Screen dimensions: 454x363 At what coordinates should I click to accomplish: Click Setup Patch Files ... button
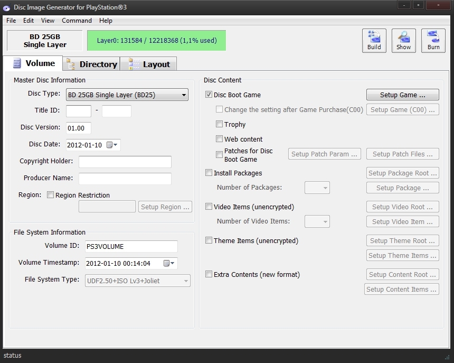(x=402, y=154)
